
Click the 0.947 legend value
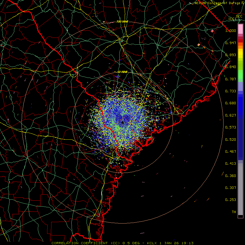pos(231,43)
